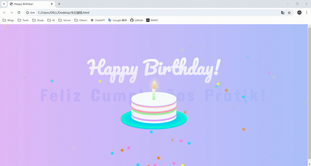Click the candle flame on the cake
This screenshot has height=166, width=311.
(154, 85)
